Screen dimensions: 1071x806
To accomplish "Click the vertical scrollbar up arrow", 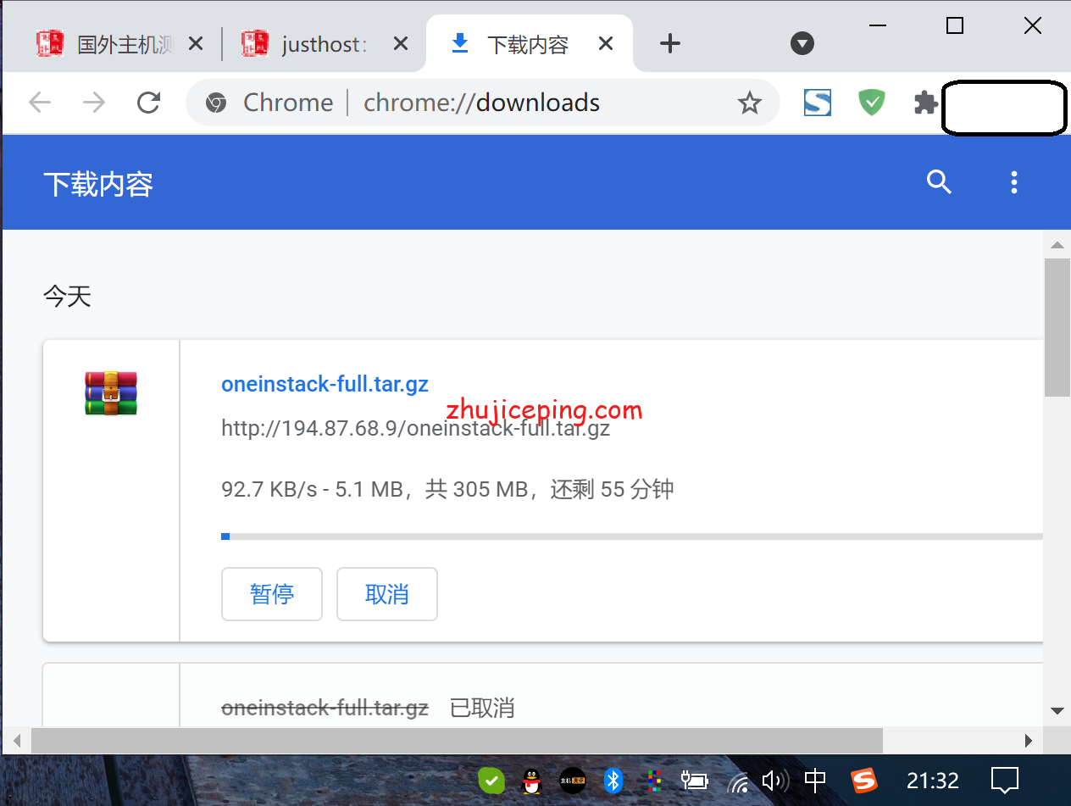I will [x=1057, y=245].
